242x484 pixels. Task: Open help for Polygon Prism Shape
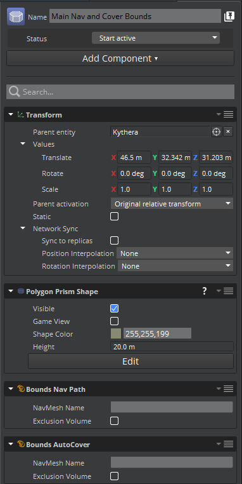[x=205, y=291]
